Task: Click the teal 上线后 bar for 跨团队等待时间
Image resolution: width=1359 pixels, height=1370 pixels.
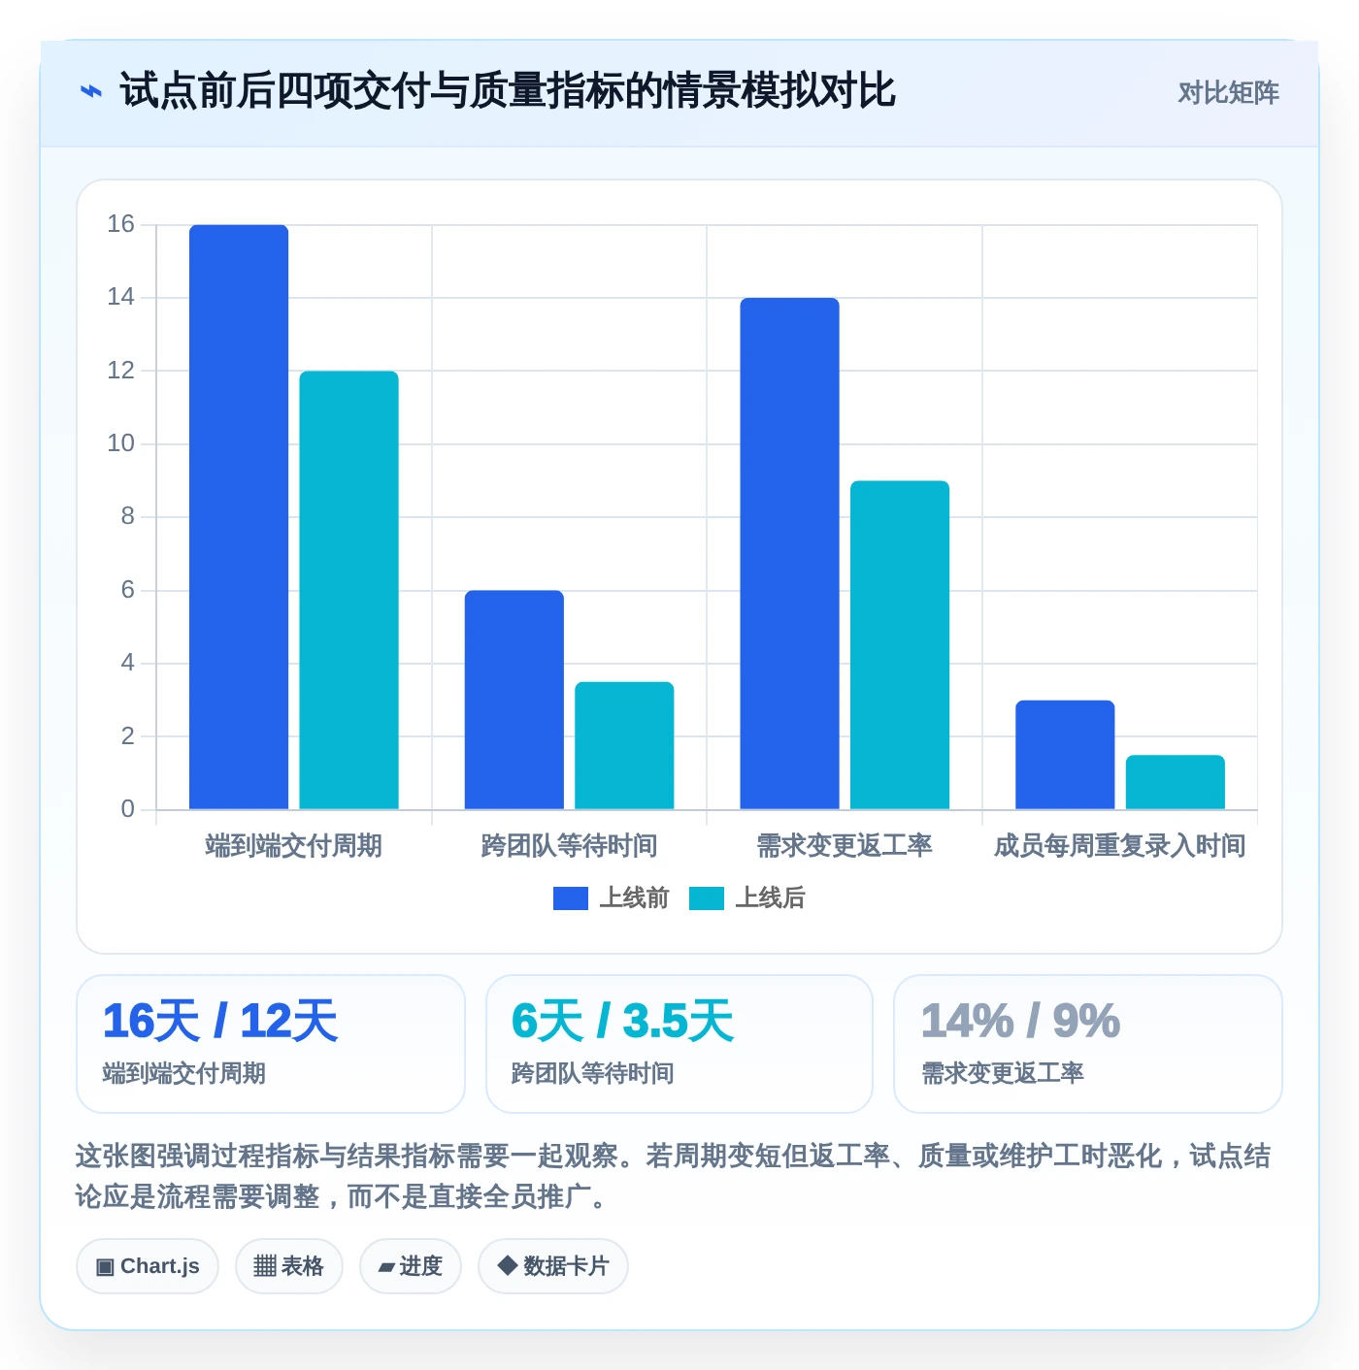Action: click(x=624, y=745)
